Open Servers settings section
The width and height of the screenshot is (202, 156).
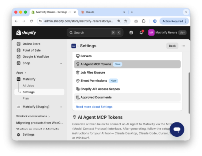click(x=127, y=56)
